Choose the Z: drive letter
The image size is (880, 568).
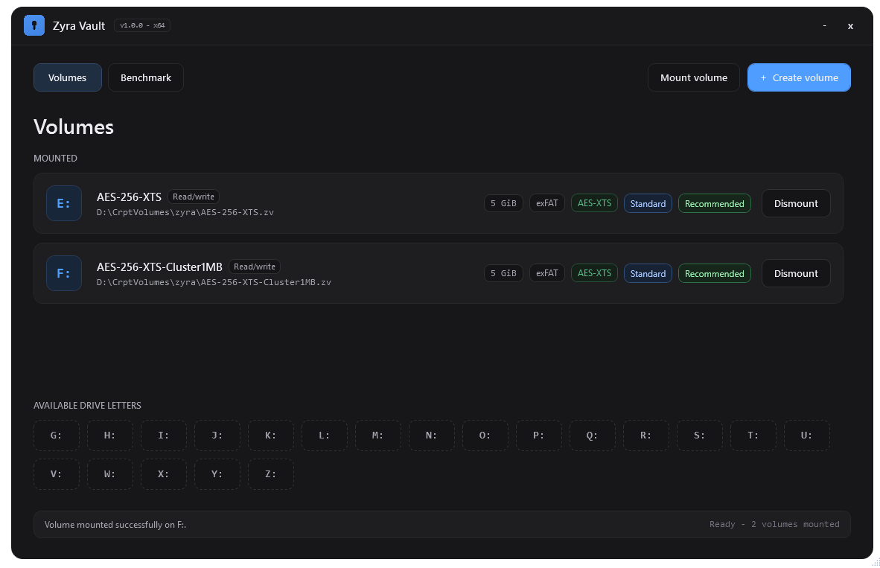click(x=270, y=474)
